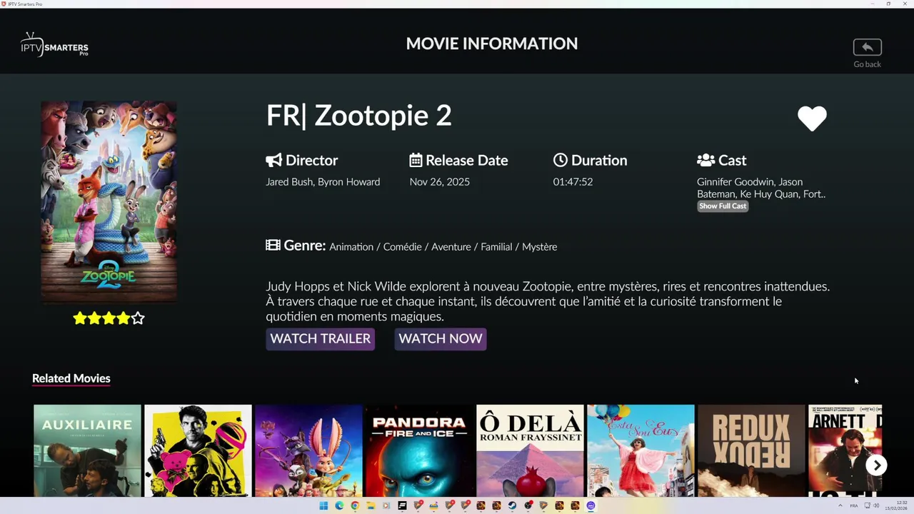This screenshot has height=514, width=914.
Task: Toggle the favorite heart for Zootopie 2
Action: [x=812, y=119]
